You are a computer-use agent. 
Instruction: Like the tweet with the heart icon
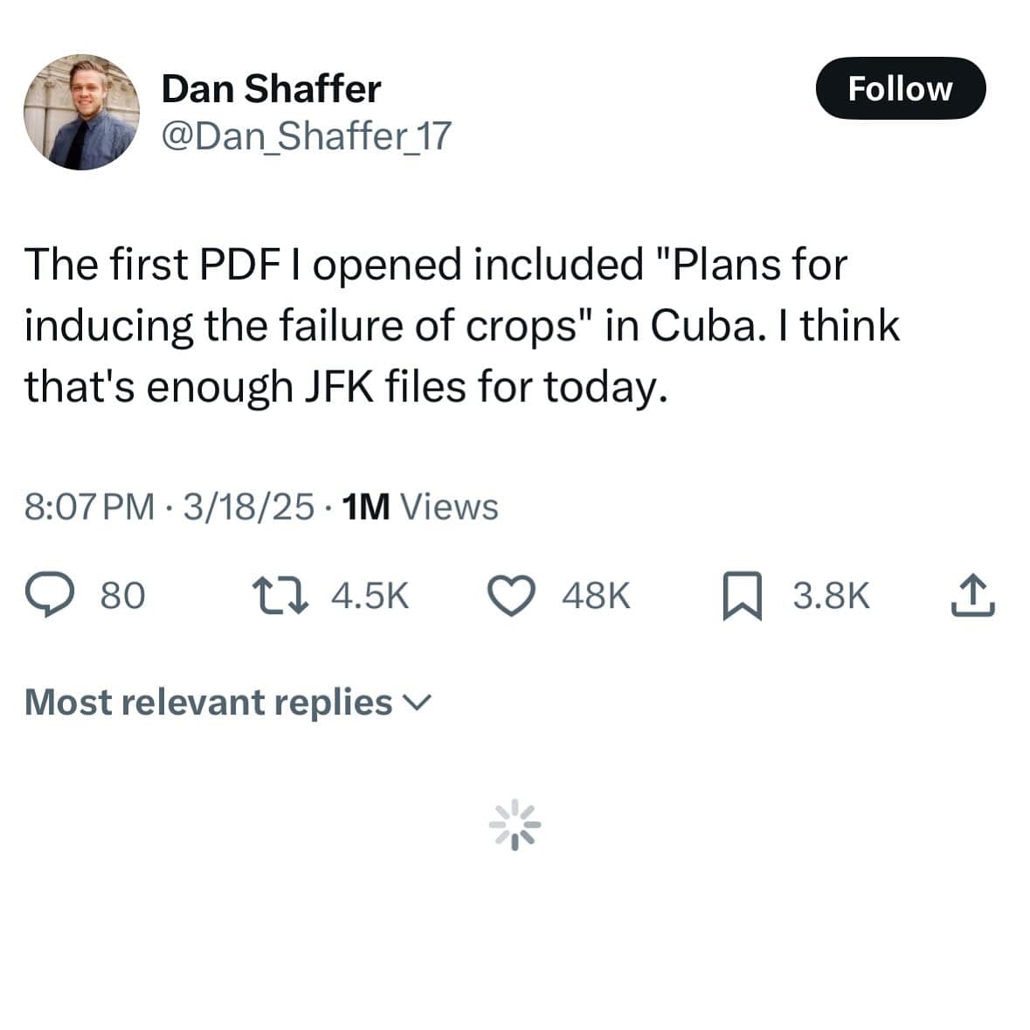511,596
